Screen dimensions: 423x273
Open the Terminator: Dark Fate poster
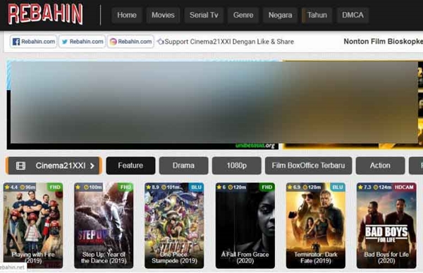pos(316,226)
